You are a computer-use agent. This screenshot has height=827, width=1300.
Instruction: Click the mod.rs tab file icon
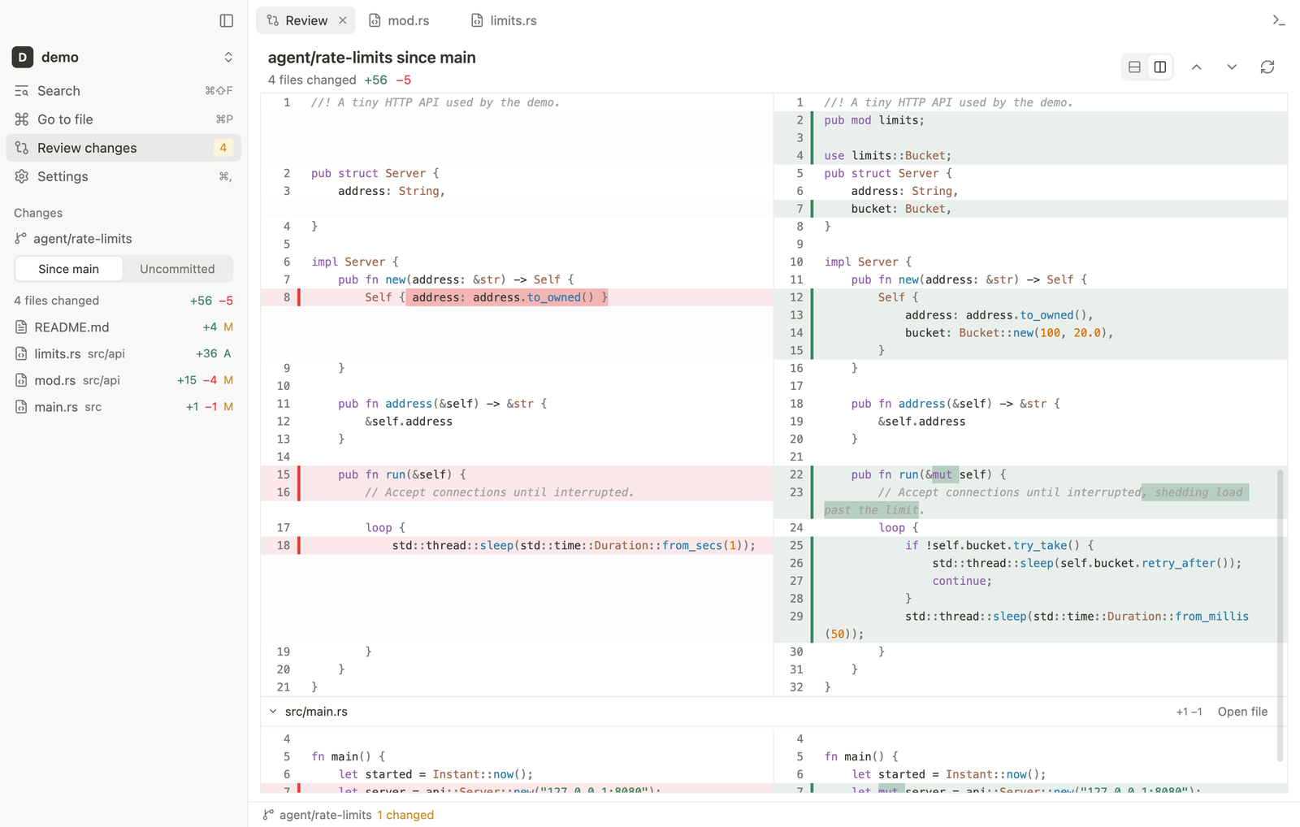click(375, 20)
